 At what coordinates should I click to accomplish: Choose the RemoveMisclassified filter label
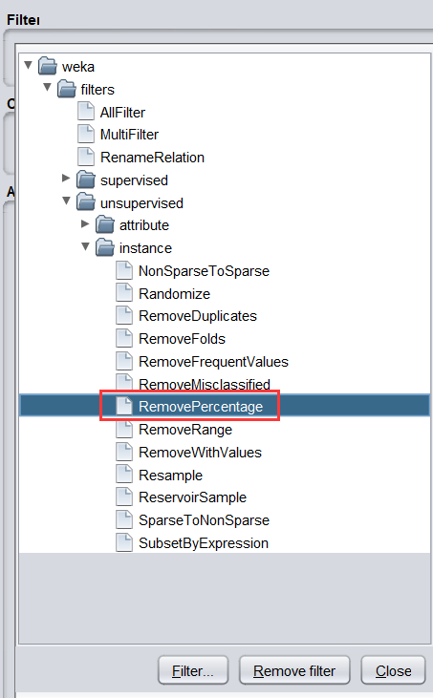tap(205, 384)
